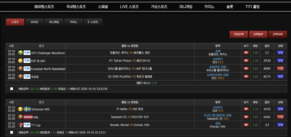This screenshot has width=291, height=137.
Task: Select the E-스포츠 tab
Action: pos(93,22)
